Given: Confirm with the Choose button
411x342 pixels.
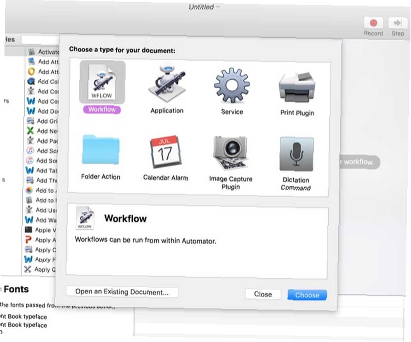Looking at the screenshot, I should tap(307, 295).
